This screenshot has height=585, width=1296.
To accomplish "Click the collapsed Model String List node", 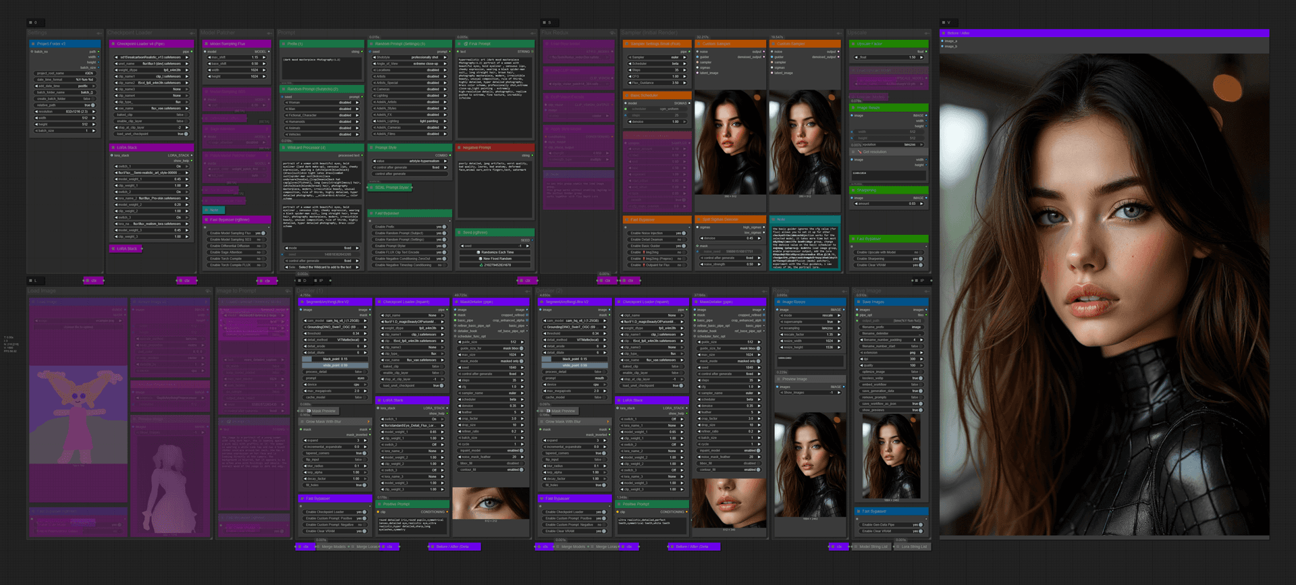I will tap(873, 547).
